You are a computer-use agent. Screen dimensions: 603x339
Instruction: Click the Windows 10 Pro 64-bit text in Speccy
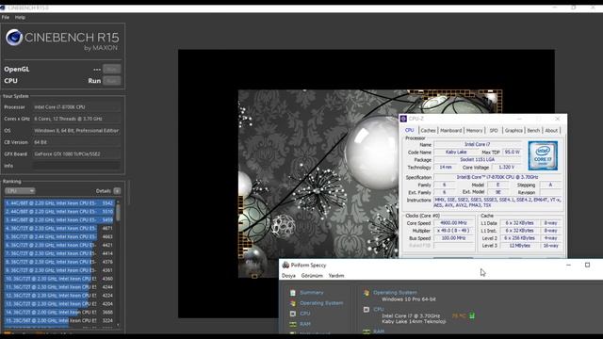click(409, 299)
